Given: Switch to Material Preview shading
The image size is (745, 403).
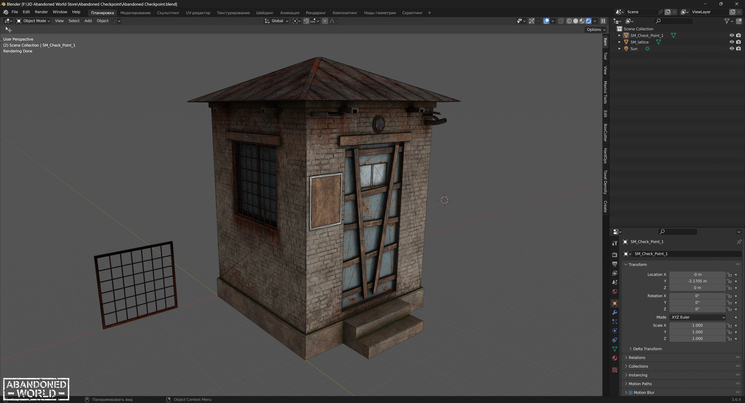Looking at the screenshot, I should pyautogui.click(x=582, y=21).
